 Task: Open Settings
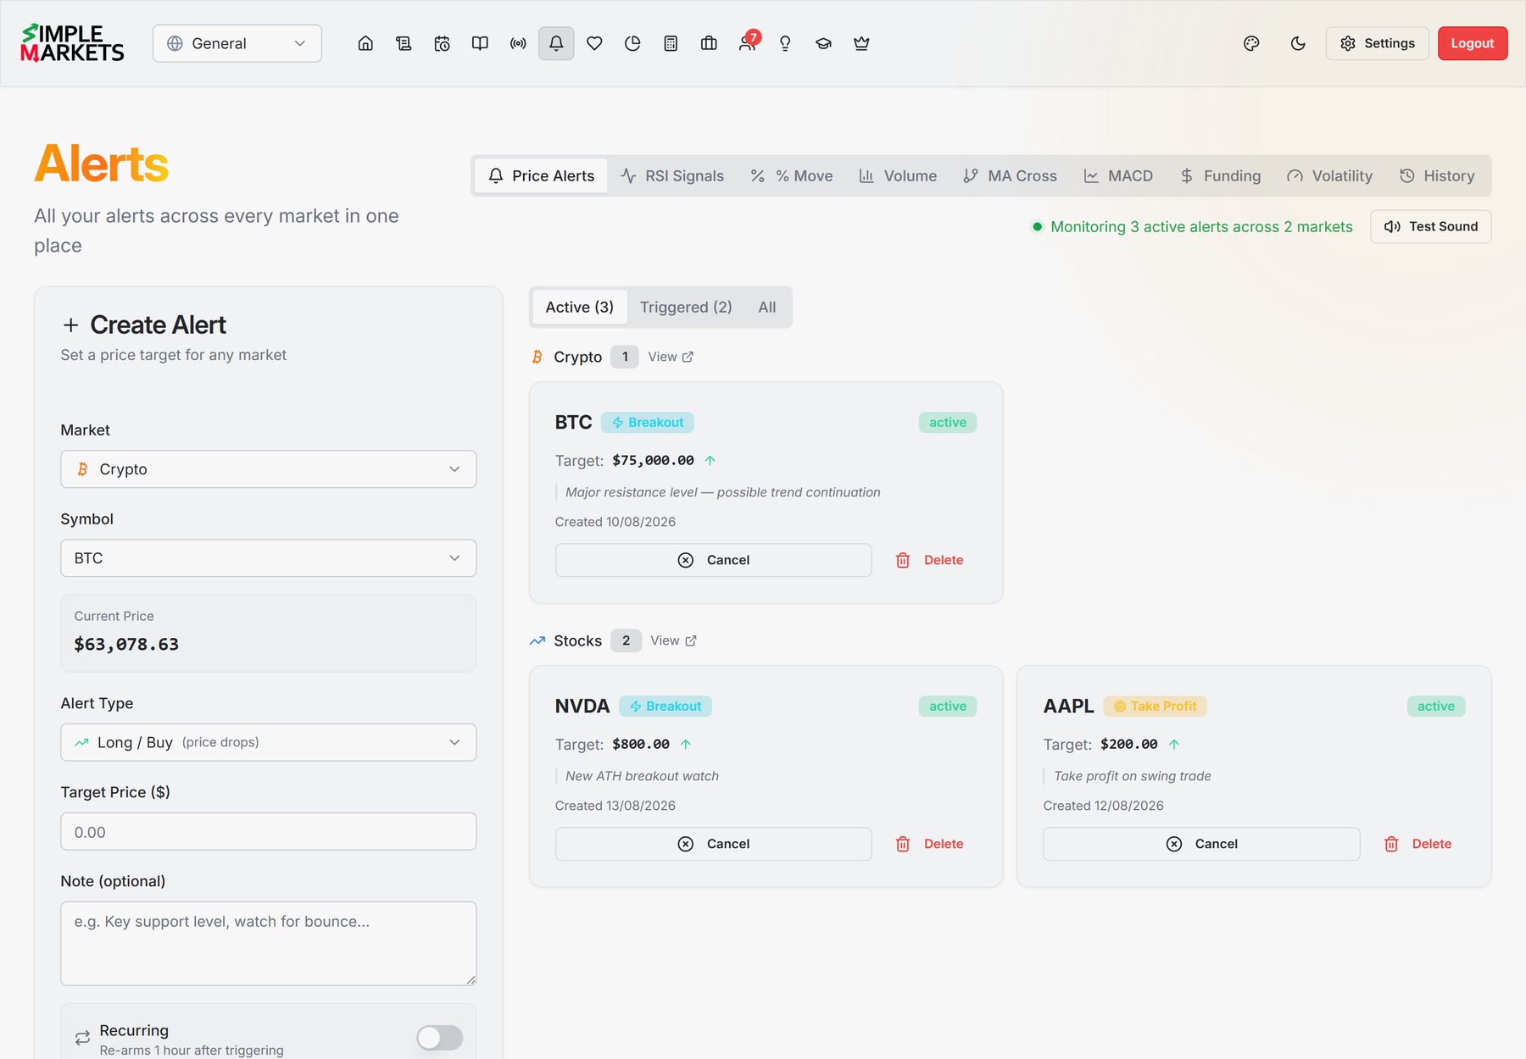coord(1378,43)
